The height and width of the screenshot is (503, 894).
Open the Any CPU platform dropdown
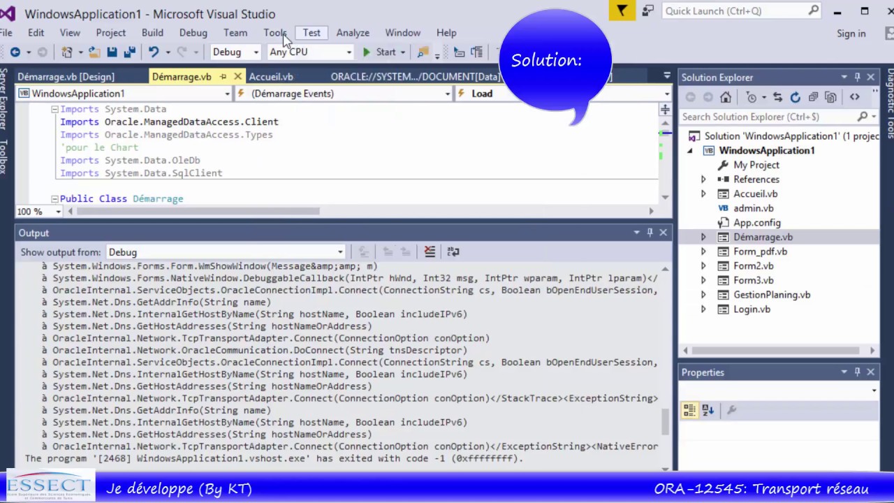(x=349, y=52)
